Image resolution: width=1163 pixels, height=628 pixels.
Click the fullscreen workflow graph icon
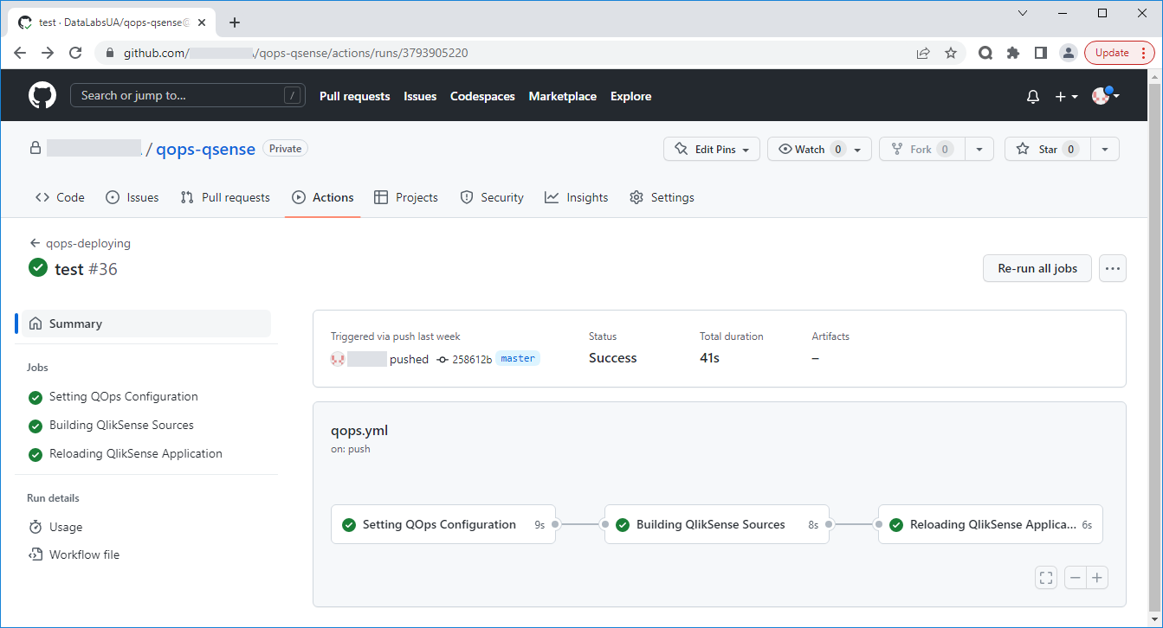click(x=1045, y=578)
